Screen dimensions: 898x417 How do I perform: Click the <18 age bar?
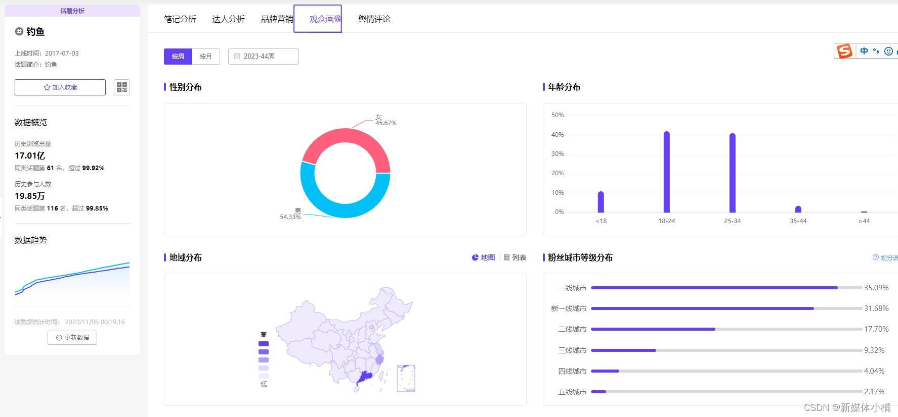pyautogui.click(x=601, y=202)
